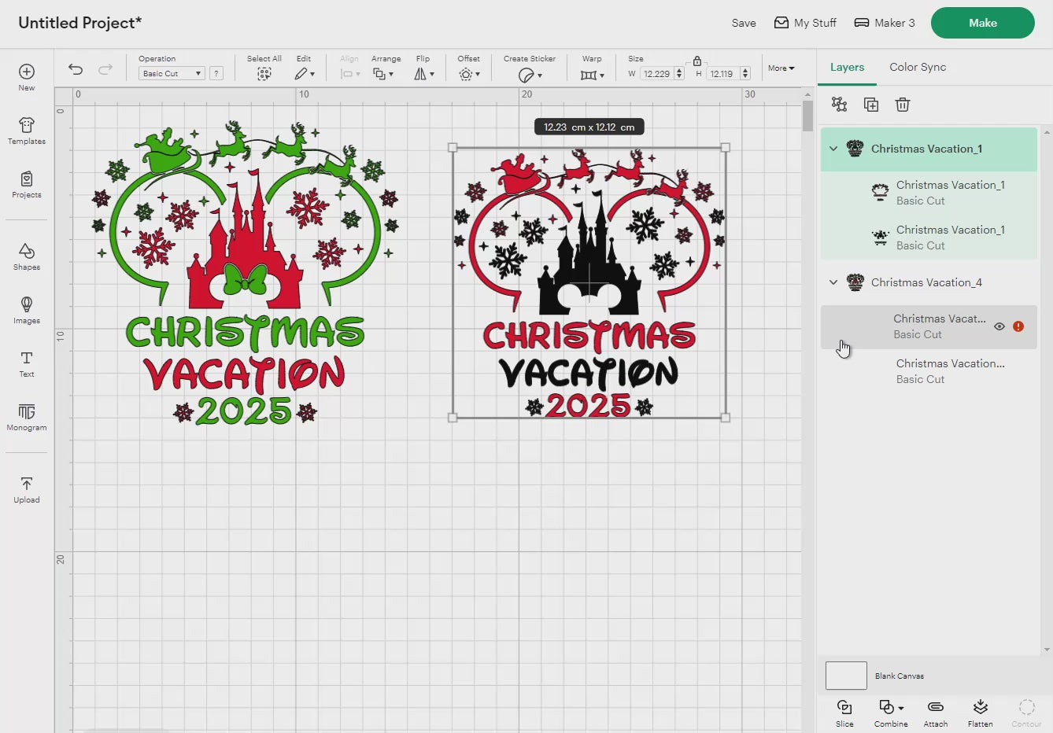This screenshot has height=733, width=1053.
Task: Click the red warning icon on the layer
Action: pos(1018,326)
